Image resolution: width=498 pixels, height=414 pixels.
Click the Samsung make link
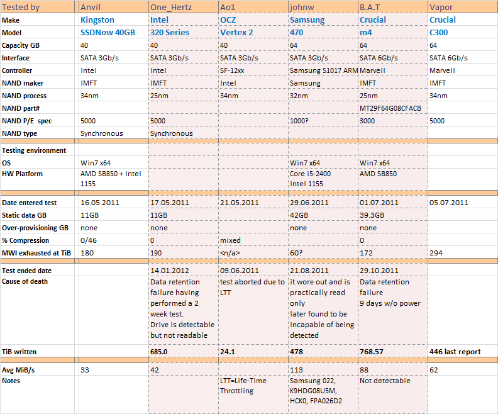pyautogui.click(x=307, y=20)
